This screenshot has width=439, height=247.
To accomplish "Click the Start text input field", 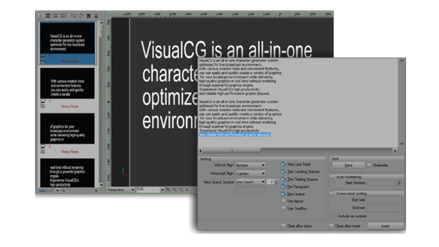I will pyautogui.click(x=385, y=200).
